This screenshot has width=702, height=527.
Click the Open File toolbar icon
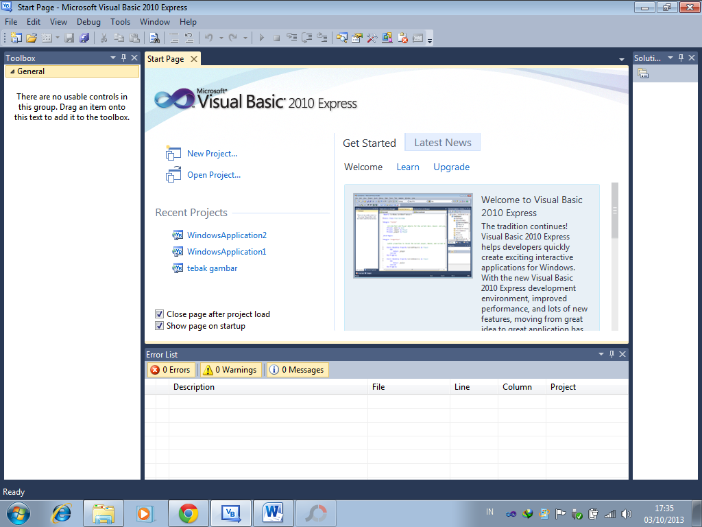tap(32, 38)
